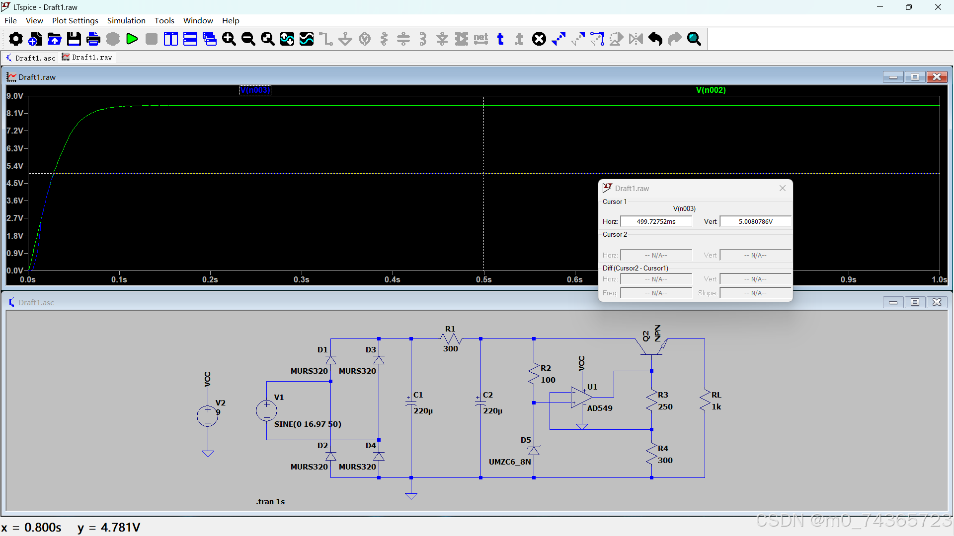Open the control panel gear icon

15,39
